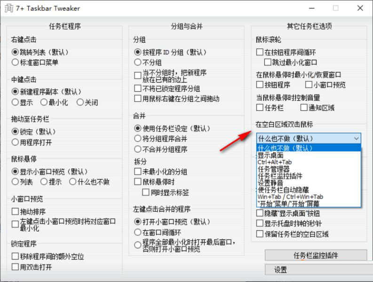
Task: Tick 小窗口预览 checkbox under 鼠标悬停最小化
Action: pyautogui.click(x=309, y=85)
